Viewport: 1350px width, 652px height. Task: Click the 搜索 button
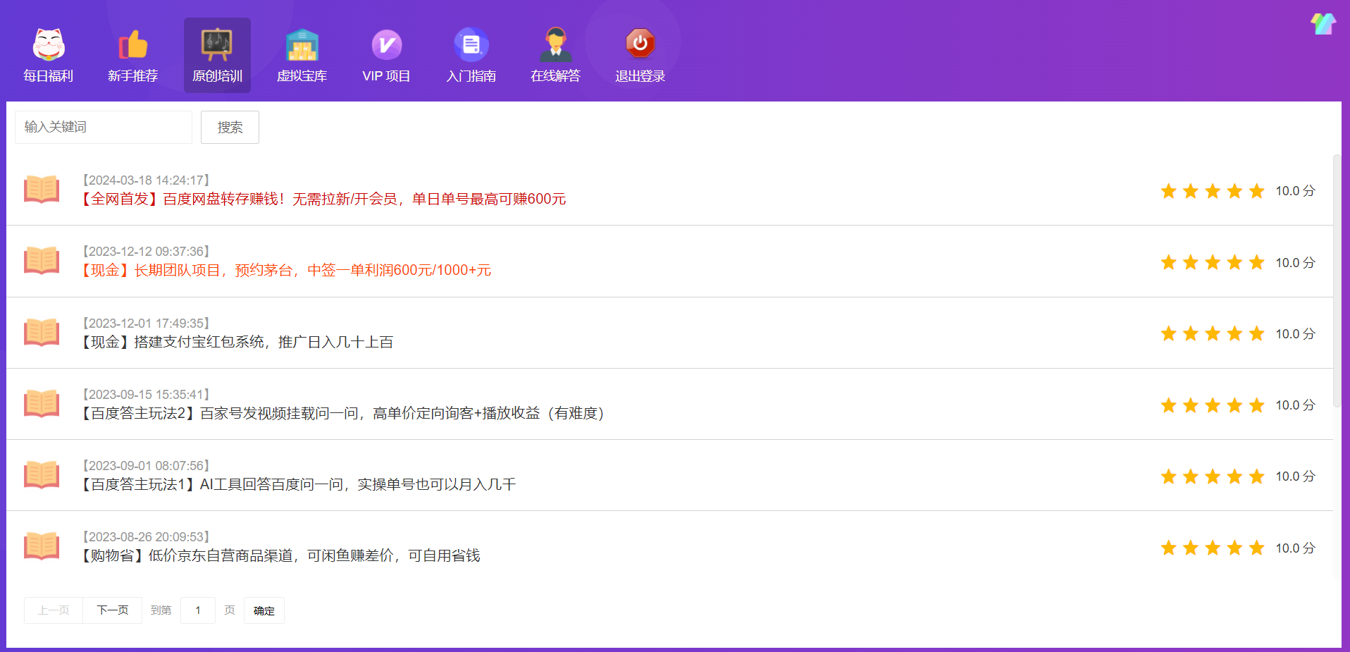point(230,127)
